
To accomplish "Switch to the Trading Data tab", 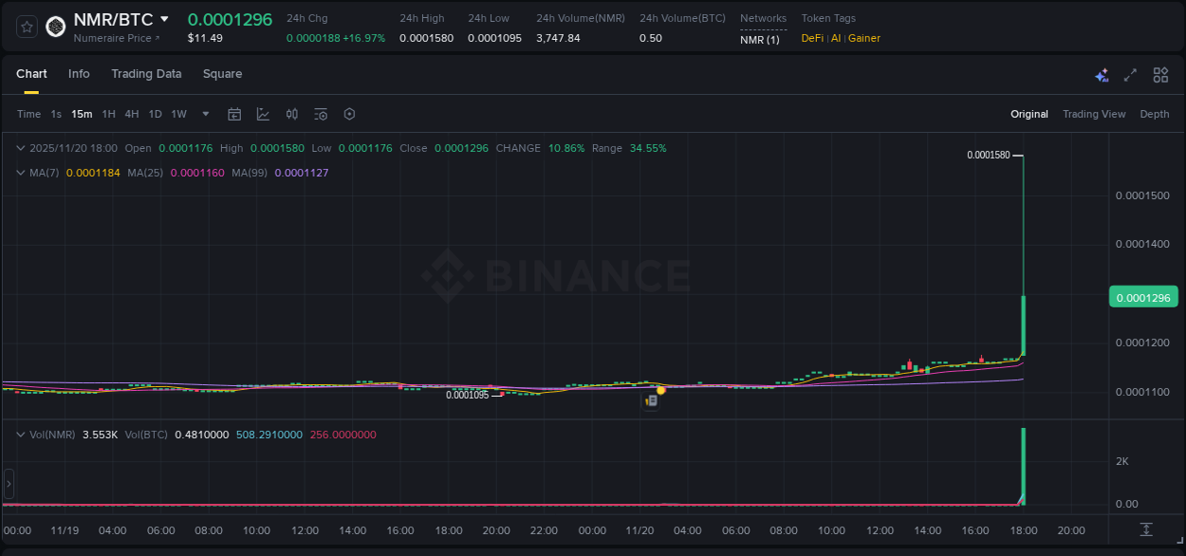I will pyautogui.click(x=146, y=73).
